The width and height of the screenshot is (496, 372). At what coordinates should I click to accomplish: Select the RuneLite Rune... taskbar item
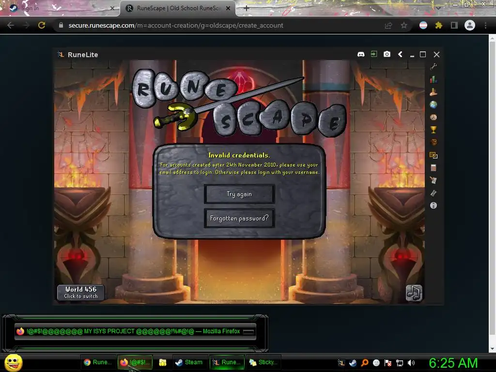point(227,362)
